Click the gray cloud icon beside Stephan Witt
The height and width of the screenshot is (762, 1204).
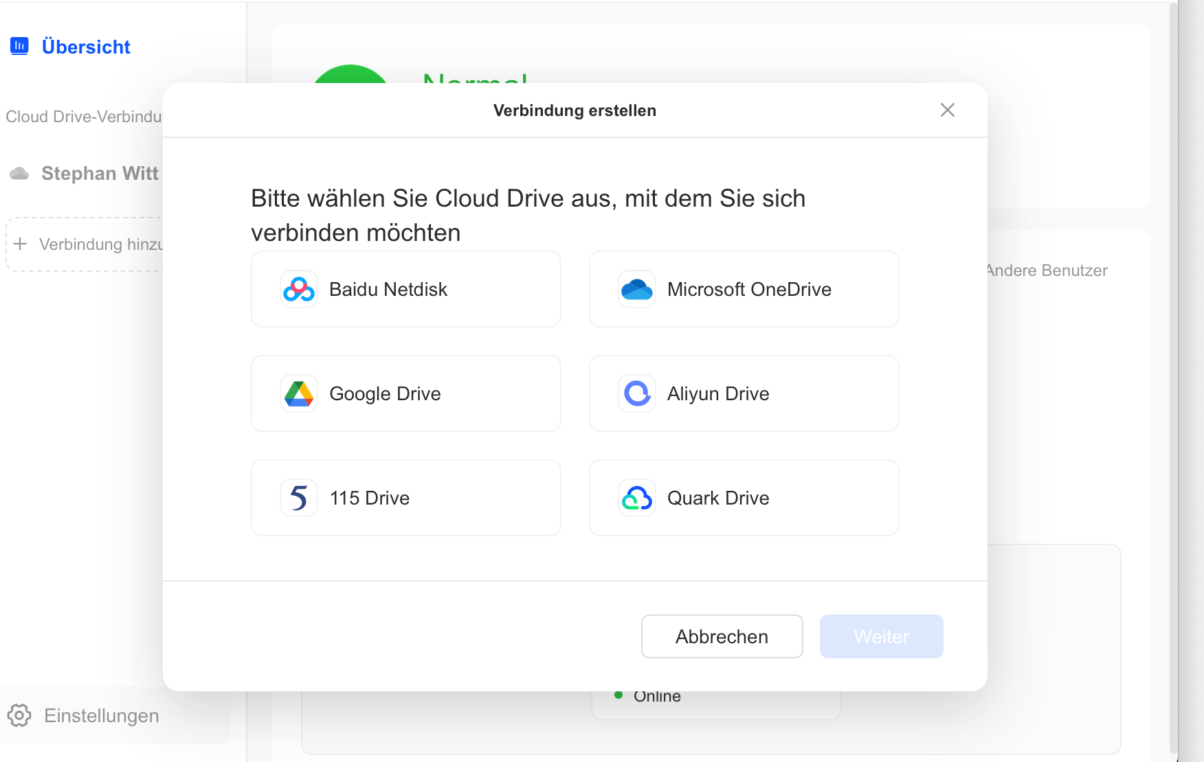(19, 174)
